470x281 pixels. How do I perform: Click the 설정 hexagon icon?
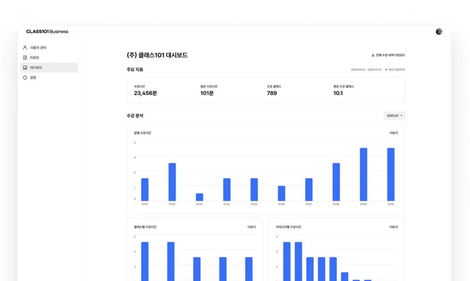[25, 78]
